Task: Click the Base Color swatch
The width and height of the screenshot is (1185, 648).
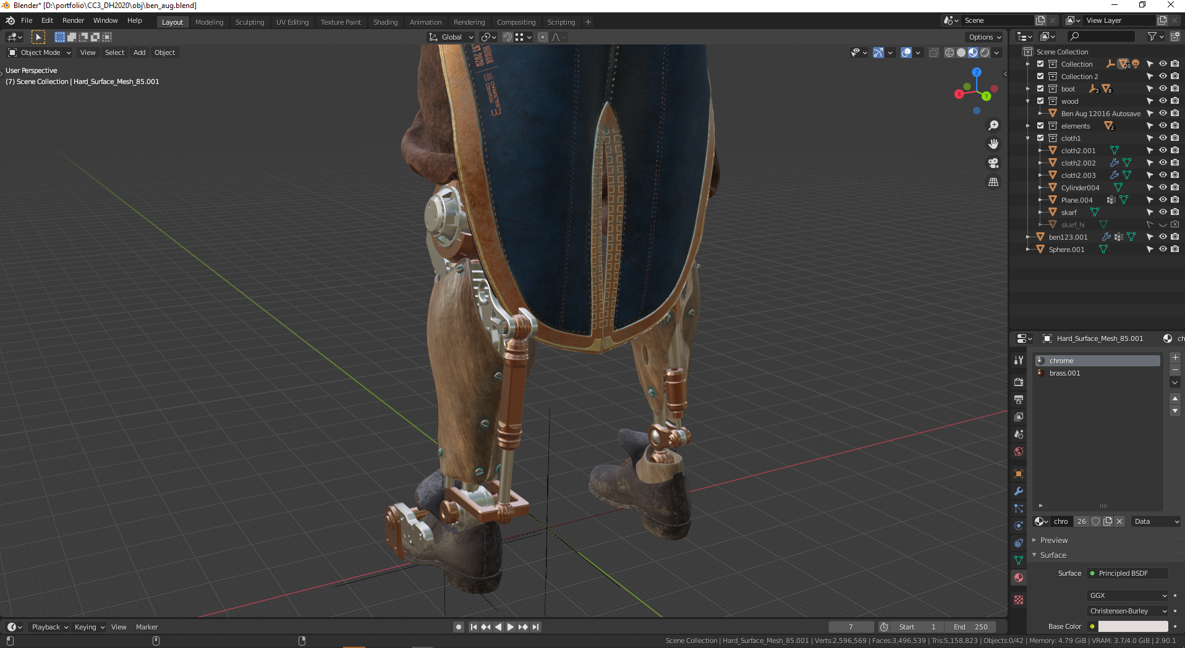Action: click(x=1133, y=626)
